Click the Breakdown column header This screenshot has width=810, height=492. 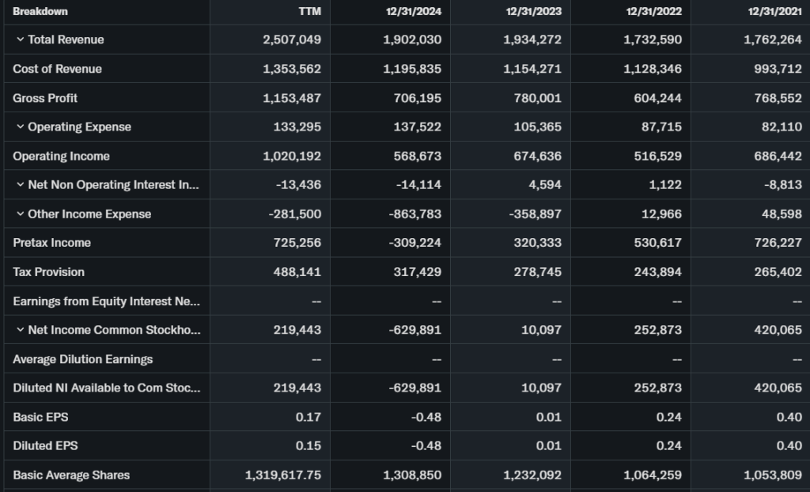(x=40, y=12)
